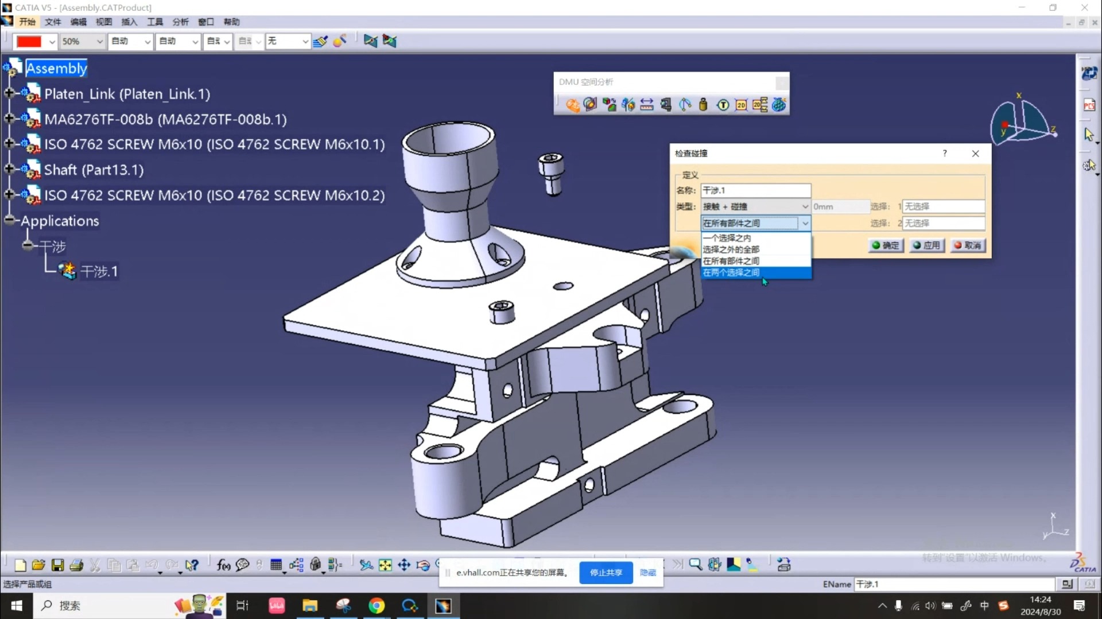Image resolution: width=1102 pixels, height=619 pixels.
Task: Open the red color swatch dropdown
Action: 52,41
